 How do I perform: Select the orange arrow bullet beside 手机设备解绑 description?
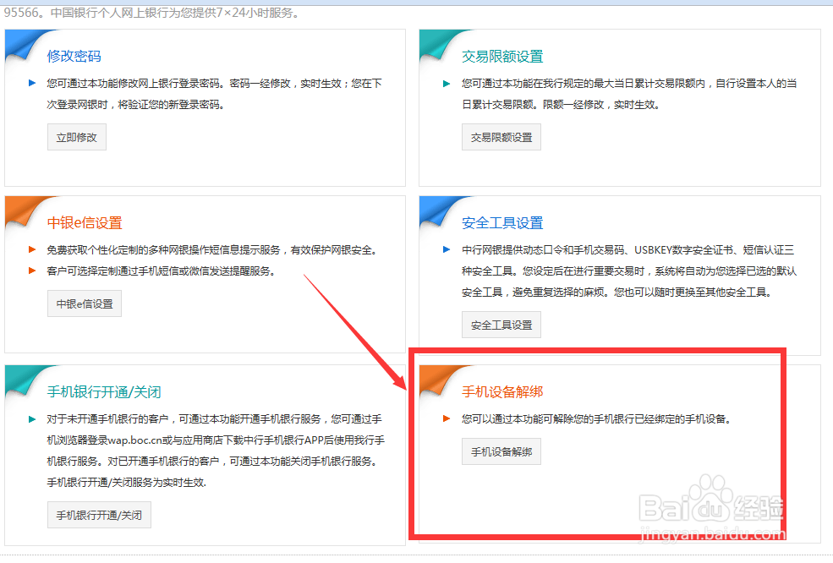[x=447, y=418]
